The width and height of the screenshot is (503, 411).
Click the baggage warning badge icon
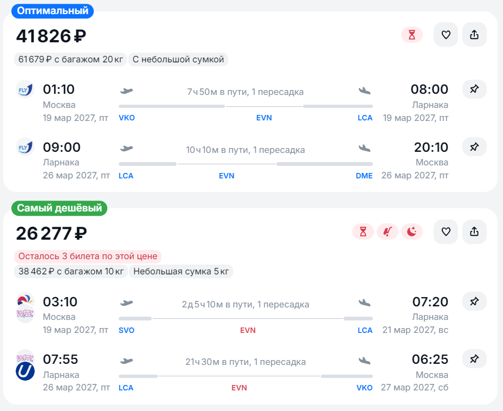pyautogui.click(x=388, y=232)
